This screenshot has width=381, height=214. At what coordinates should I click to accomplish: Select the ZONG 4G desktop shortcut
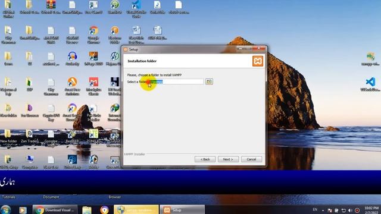pyautogui.click(x=93, y=137)
